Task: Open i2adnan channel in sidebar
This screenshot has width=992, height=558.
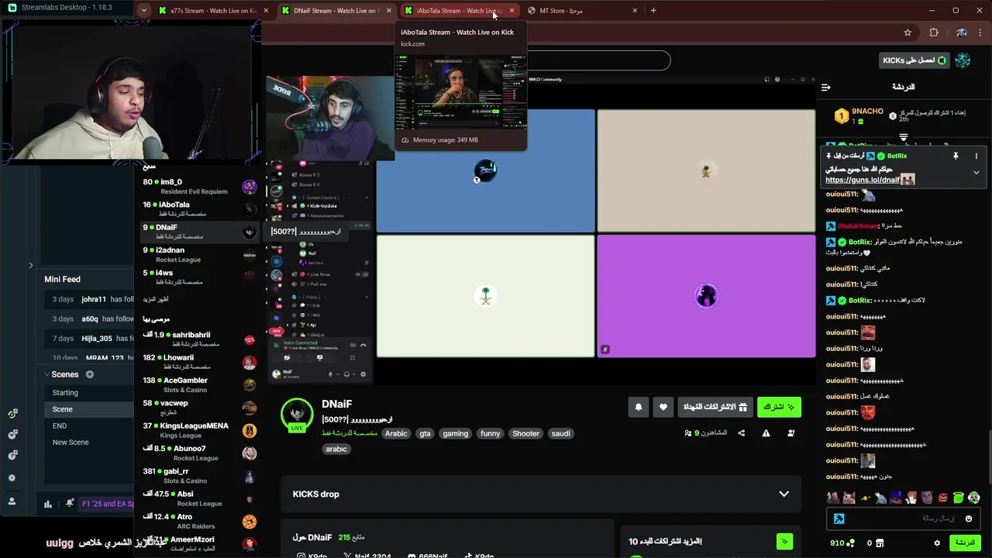Action: (x=199, y=254)
